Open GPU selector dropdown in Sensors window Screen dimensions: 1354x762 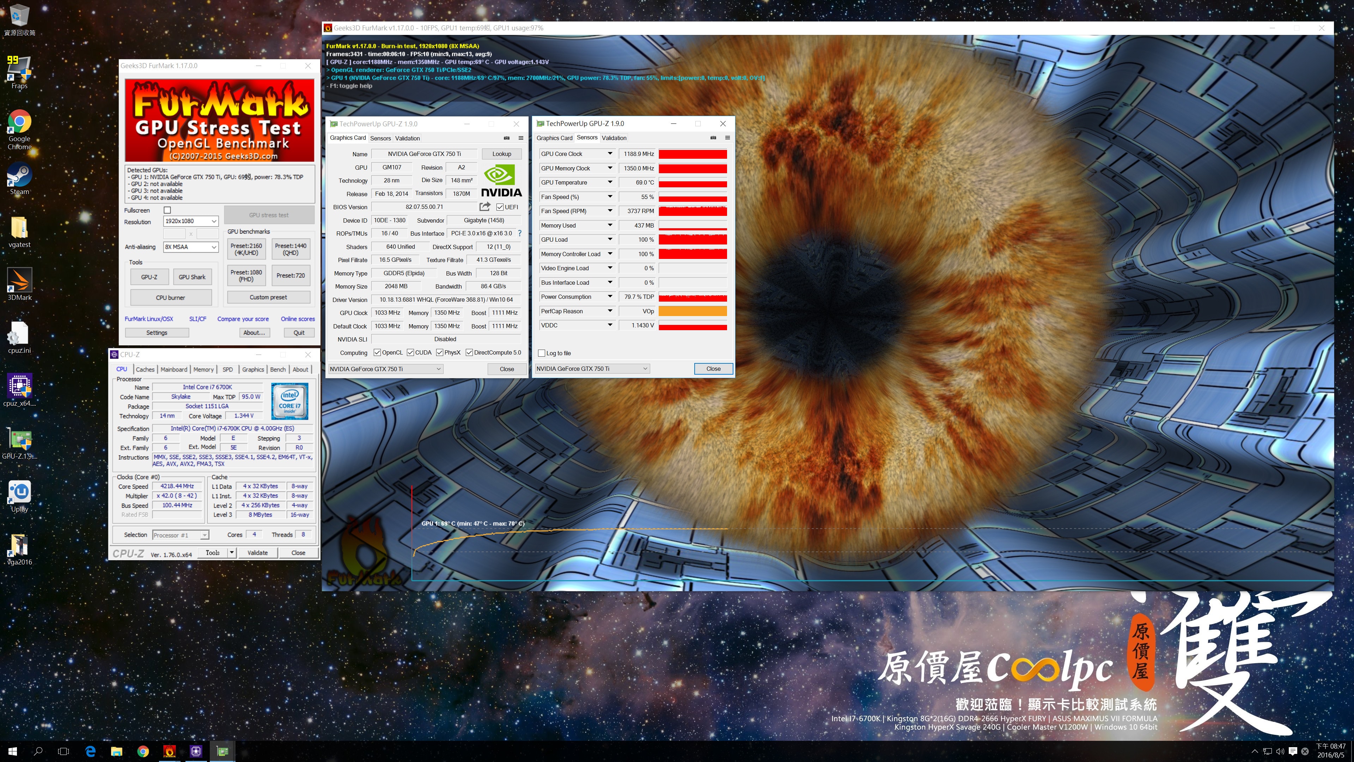point(592,369)
